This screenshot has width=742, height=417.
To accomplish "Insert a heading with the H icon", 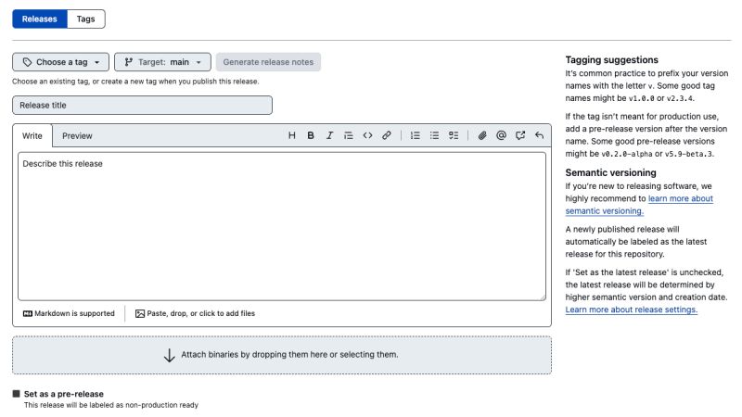I will click(292, 135).
